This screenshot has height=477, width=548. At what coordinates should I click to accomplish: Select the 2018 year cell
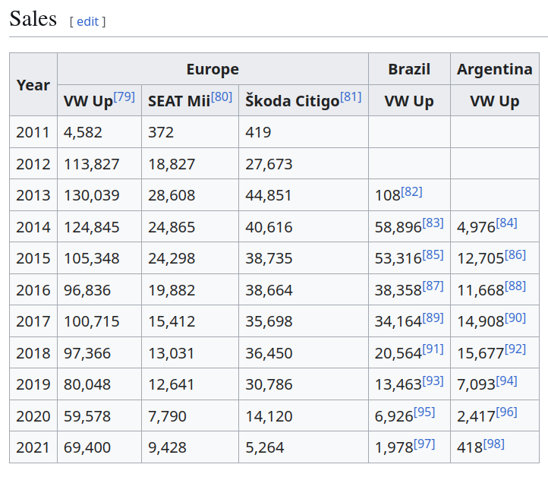(x=33, y=352)
